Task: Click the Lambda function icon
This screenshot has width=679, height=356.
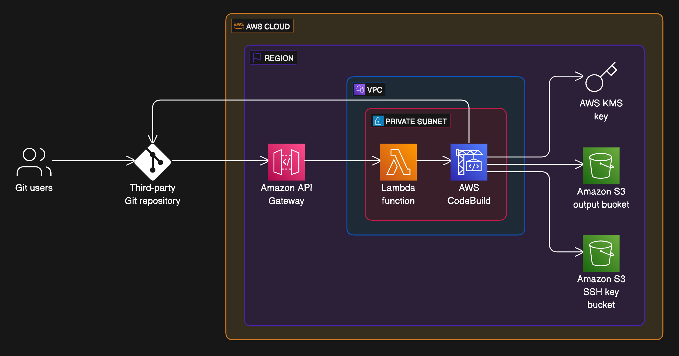Action: 398,162
